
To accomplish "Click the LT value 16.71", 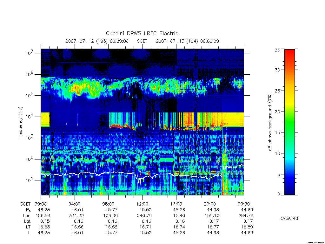I will click(145, 227).
